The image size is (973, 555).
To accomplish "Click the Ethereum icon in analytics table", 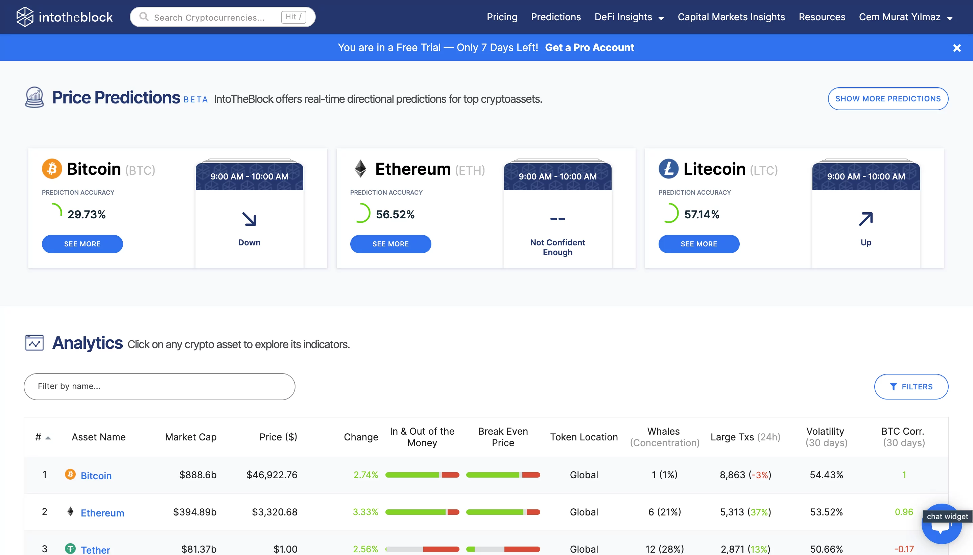I will coord(70,511).
